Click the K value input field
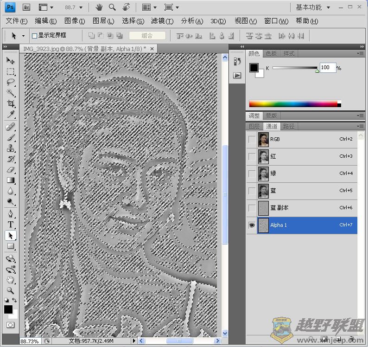The image size is (368, 347). pos(327,68)
